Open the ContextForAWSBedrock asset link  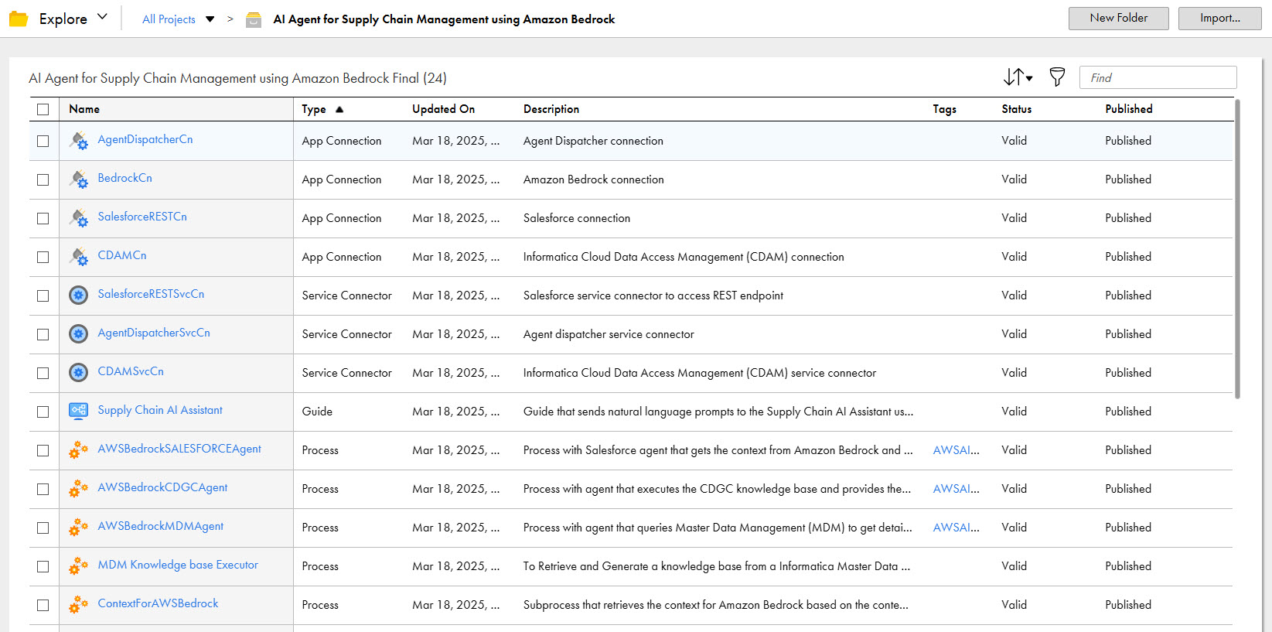158,603
